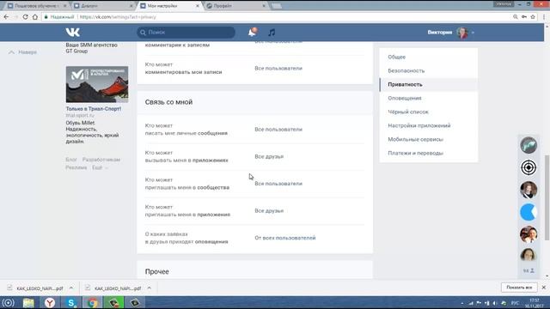Click the magnifier icon in VK search

pyautogui.click(x=143, y=33)
